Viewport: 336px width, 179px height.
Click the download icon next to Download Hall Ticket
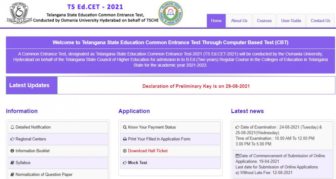(x=125, y=151)
